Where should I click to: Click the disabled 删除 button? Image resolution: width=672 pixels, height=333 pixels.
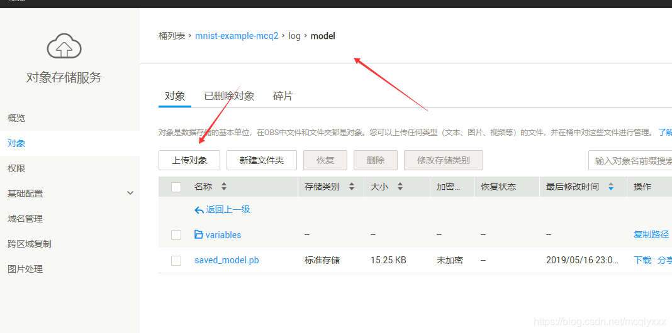coord(376,160)
